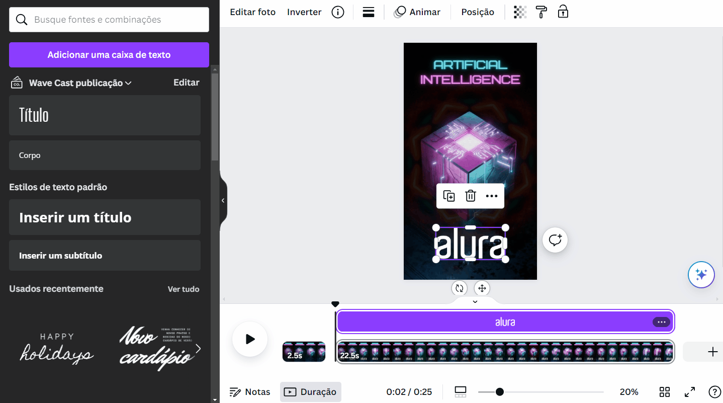
Task: Click Adicionar uma caixa de texto
Action: [x=109, y=55]
